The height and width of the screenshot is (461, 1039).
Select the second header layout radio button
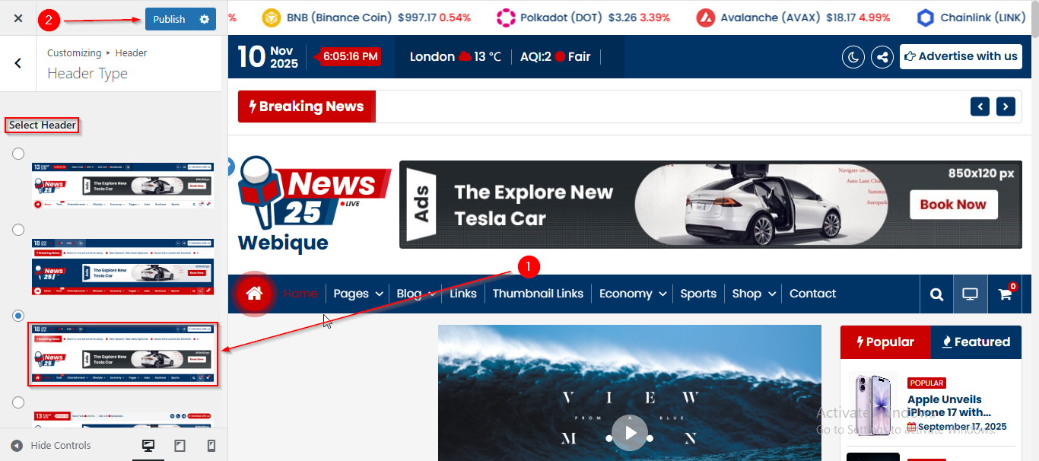click(x=18, y=230)
